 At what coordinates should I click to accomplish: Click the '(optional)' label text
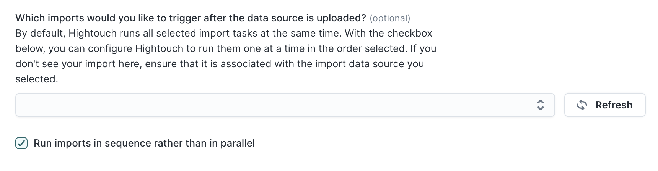pyautogui.click(x=390, y=18)
